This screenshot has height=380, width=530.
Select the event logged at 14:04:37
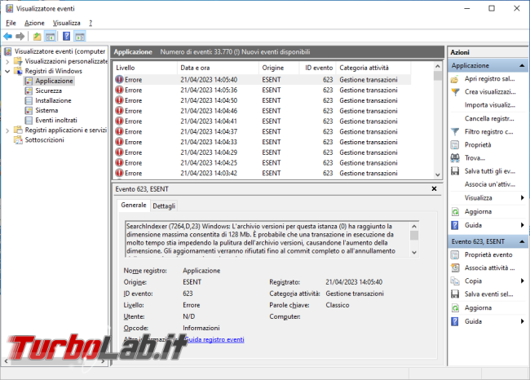(262, 132)
